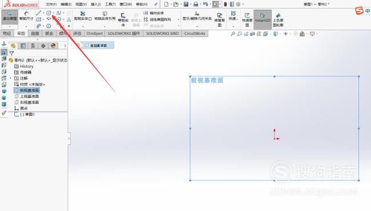This screenshot has width=371, height=211.
Task: Click Mirror Entities (镜向实体)
Action: pos(154,13)
